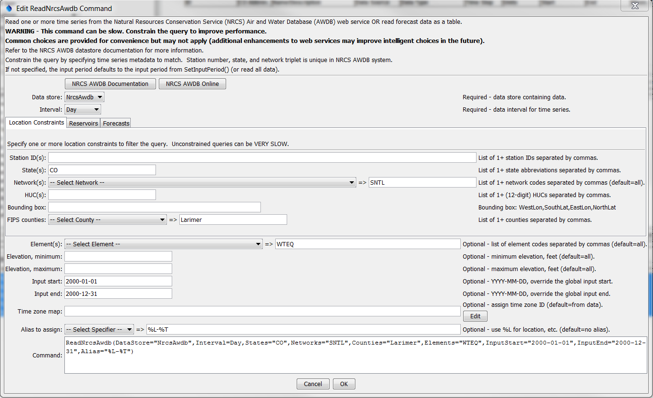Screen dimensions: 653x398
Task: Click the Elevation, maximum field
Action: point(118,269)
